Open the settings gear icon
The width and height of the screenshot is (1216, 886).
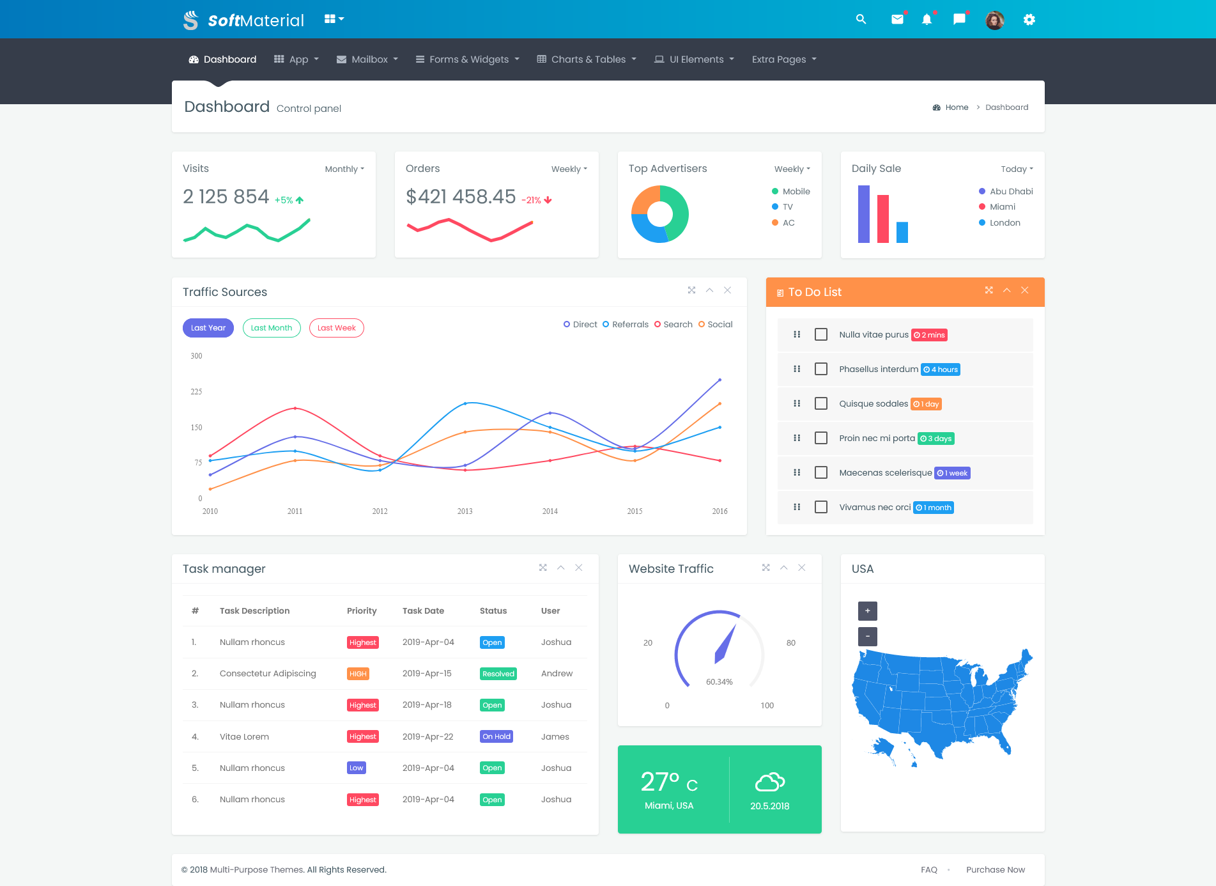click(1029, 19)
